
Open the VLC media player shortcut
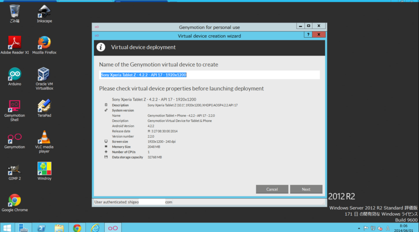click(x=45, y=141)
